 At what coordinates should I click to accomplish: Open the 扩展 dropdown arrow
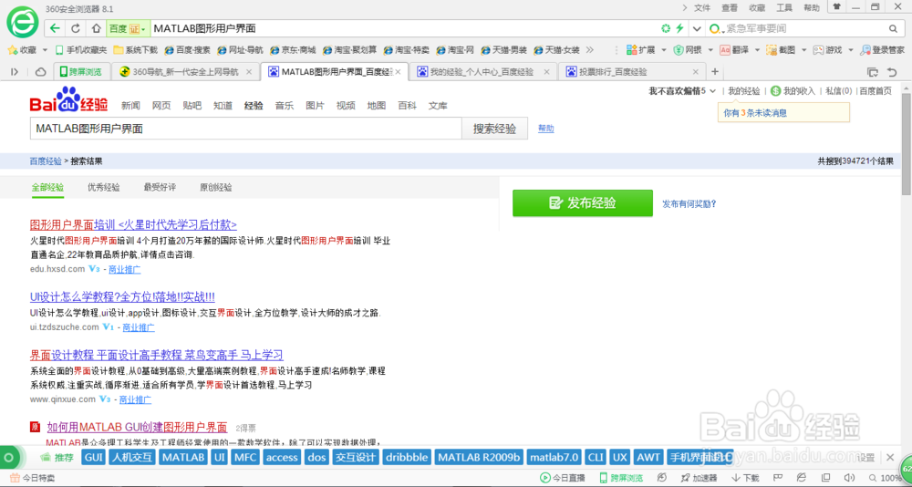[x=664, y=50]
